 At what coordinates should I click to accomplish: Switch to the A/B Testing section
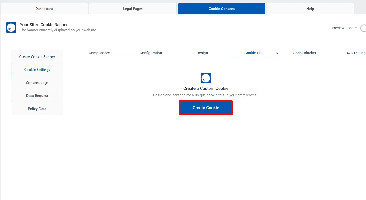click(356, 53)
